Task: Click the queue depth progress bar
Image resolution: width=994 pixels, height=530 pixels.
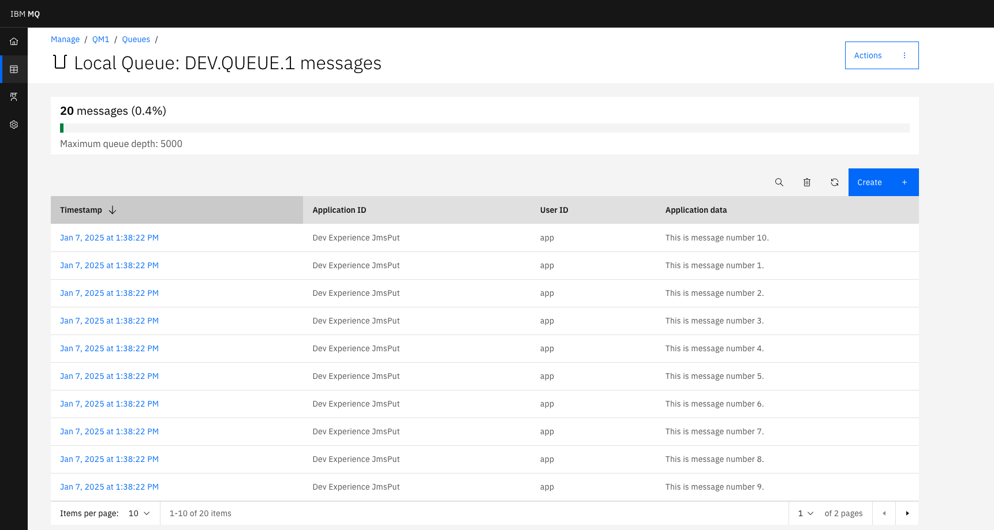Action: (485, 127)
